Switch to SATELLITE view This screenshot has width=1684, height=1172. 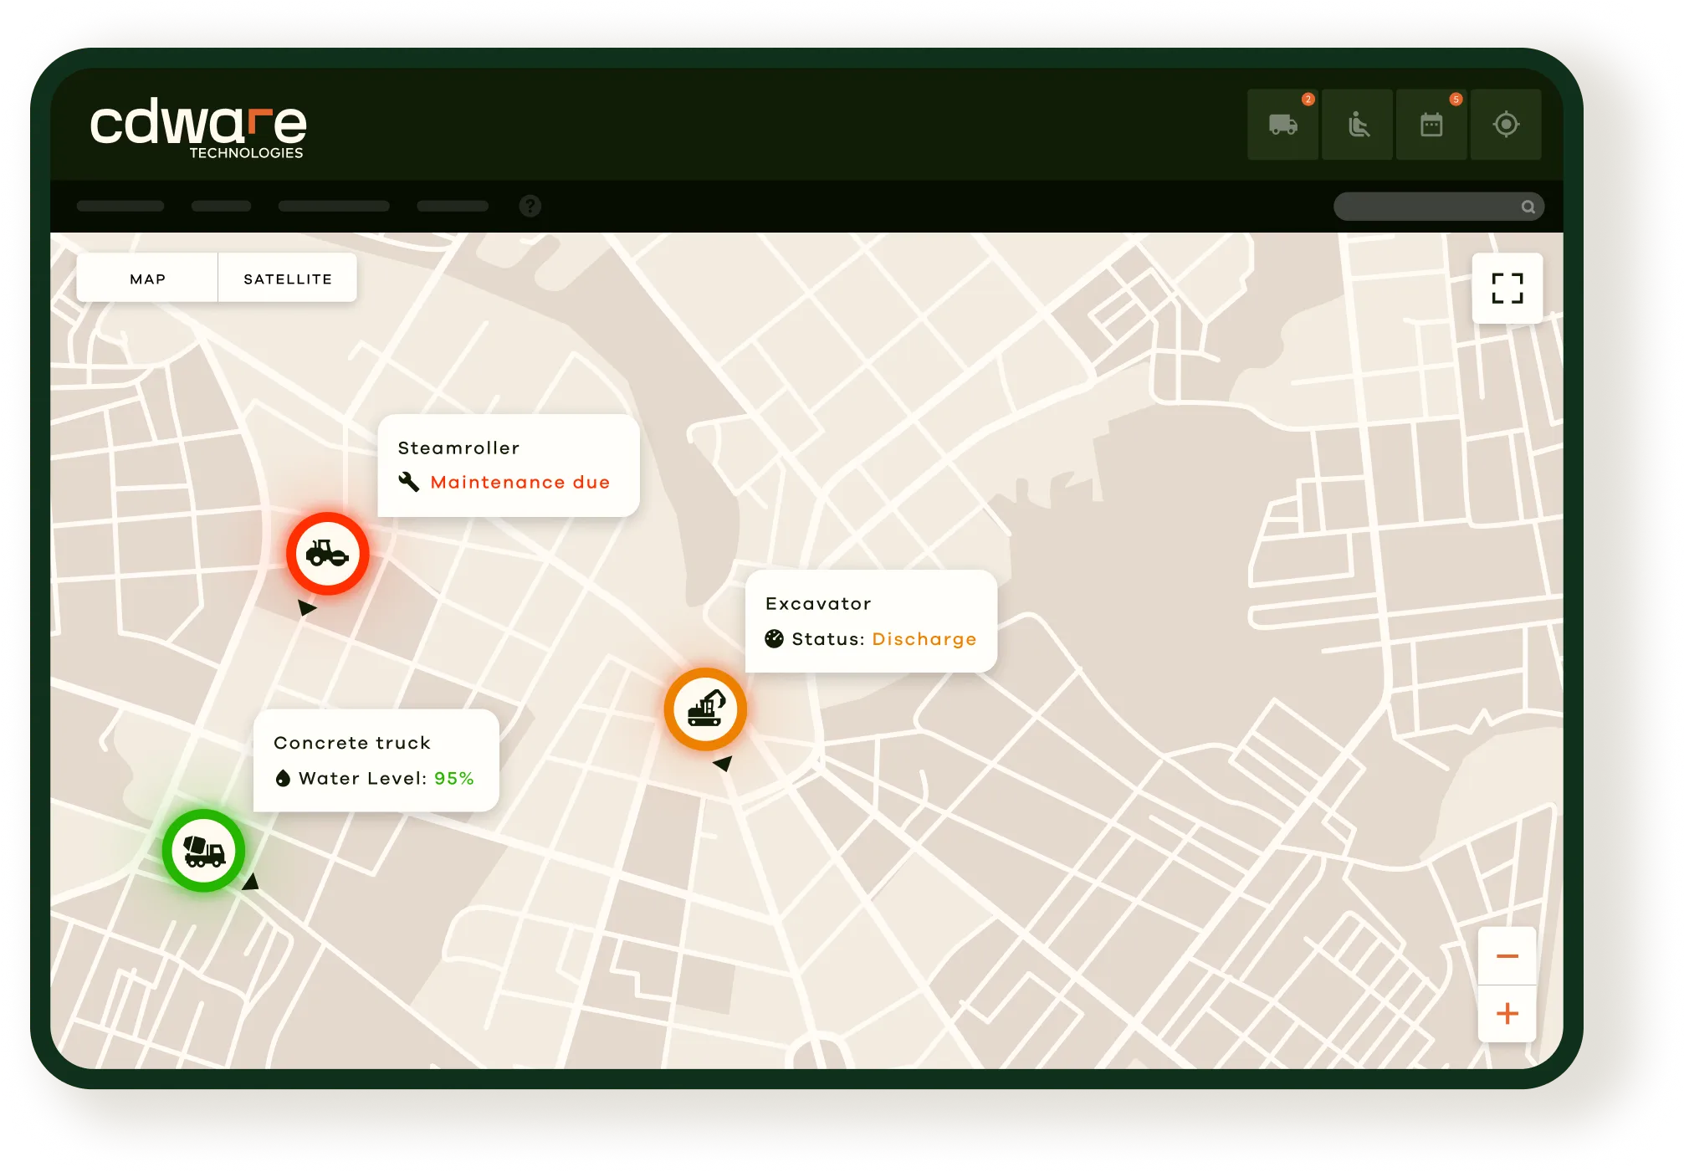pos(288,279)
